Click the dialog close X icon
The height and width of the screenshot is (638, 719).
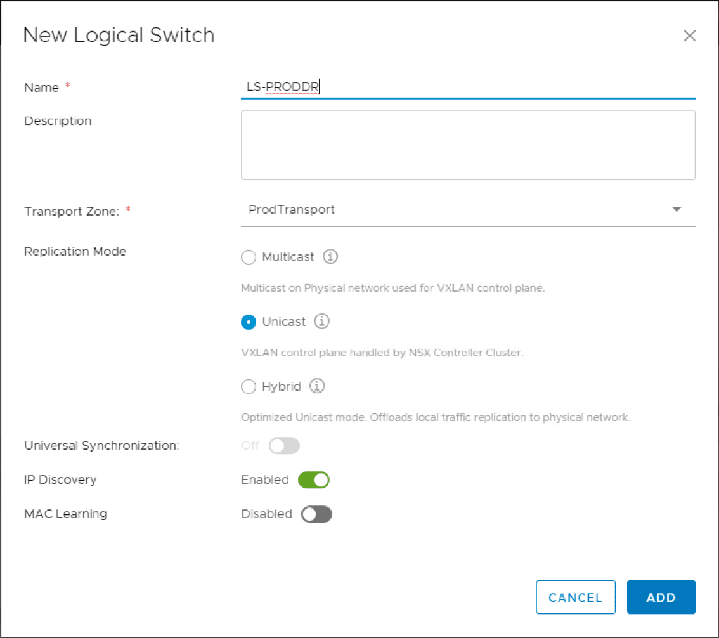690,36
